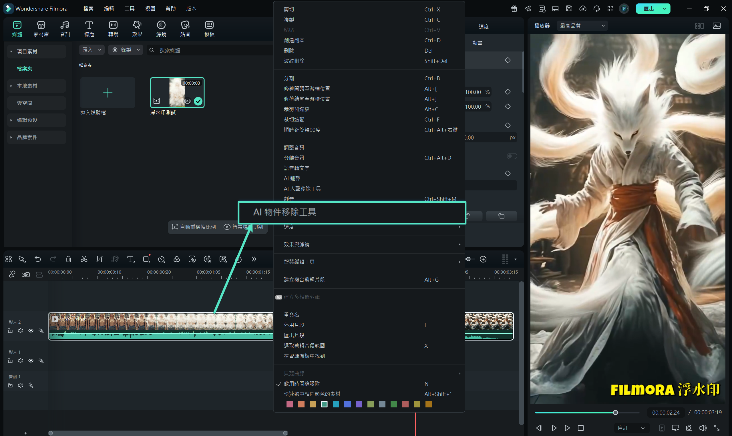Lock the 影片 2 track
This screenshot has height=436, width=732.
point(10,331)
